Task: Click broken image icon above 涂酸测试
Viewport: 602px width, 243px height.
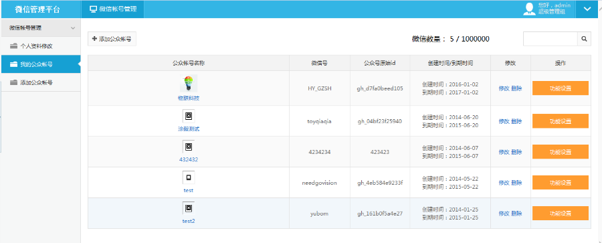Action: coord(189,116)
